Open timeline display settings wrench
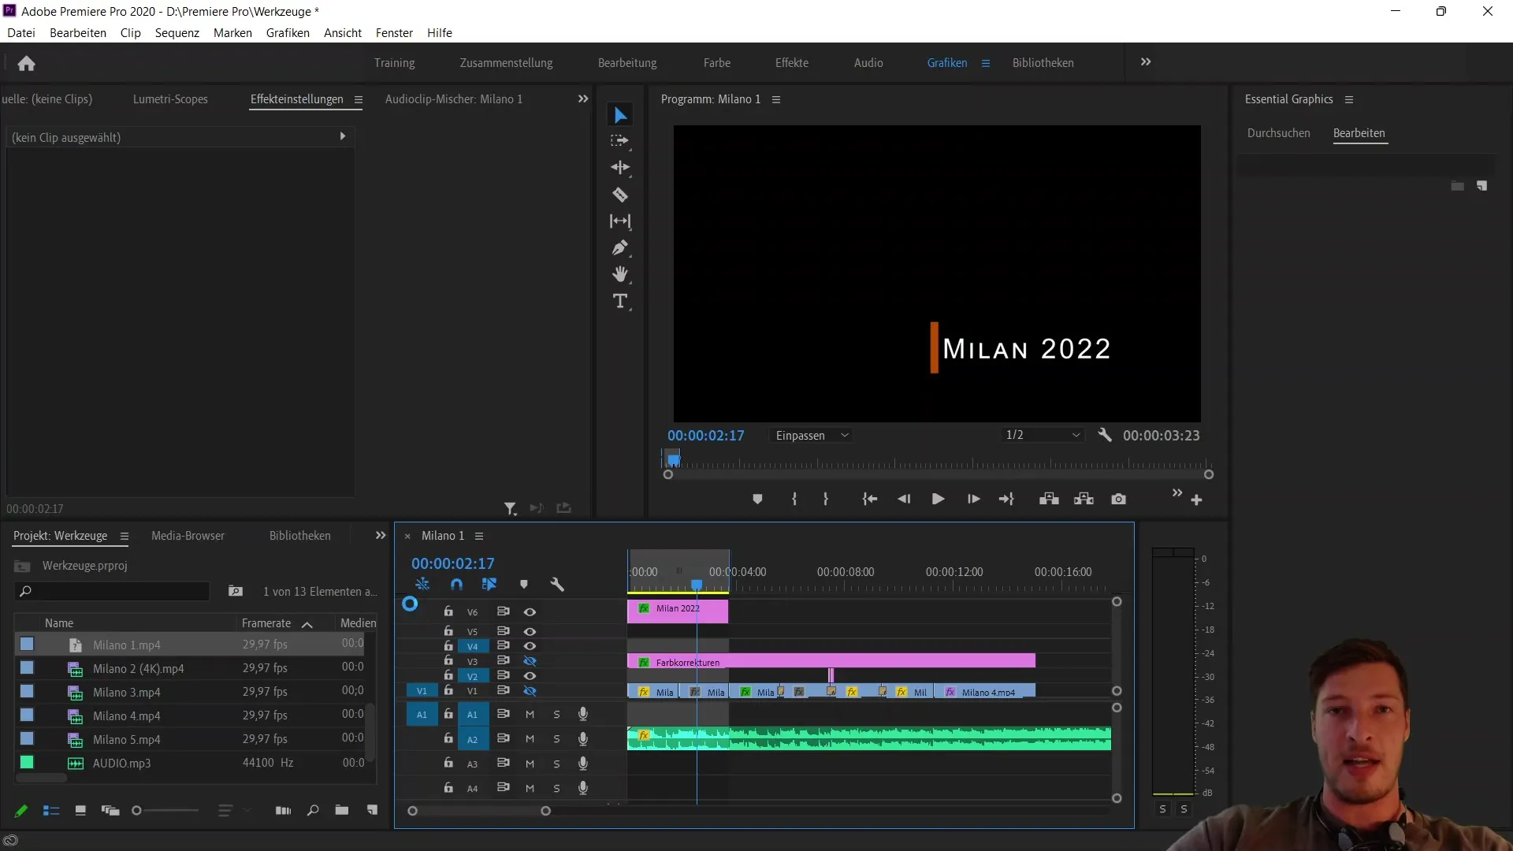1513x851 pixels. (557, 585)
